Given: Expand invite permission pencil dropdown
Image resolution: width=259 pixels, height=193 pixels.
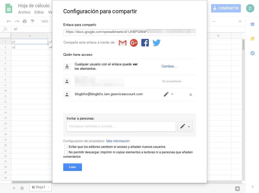Looking at the screenshot, I should [185, 127].
